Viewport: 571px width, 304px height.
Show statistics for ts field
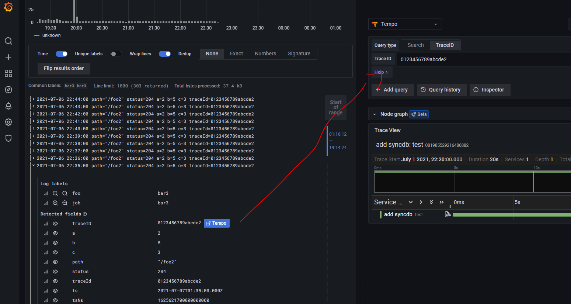(46, 291)
